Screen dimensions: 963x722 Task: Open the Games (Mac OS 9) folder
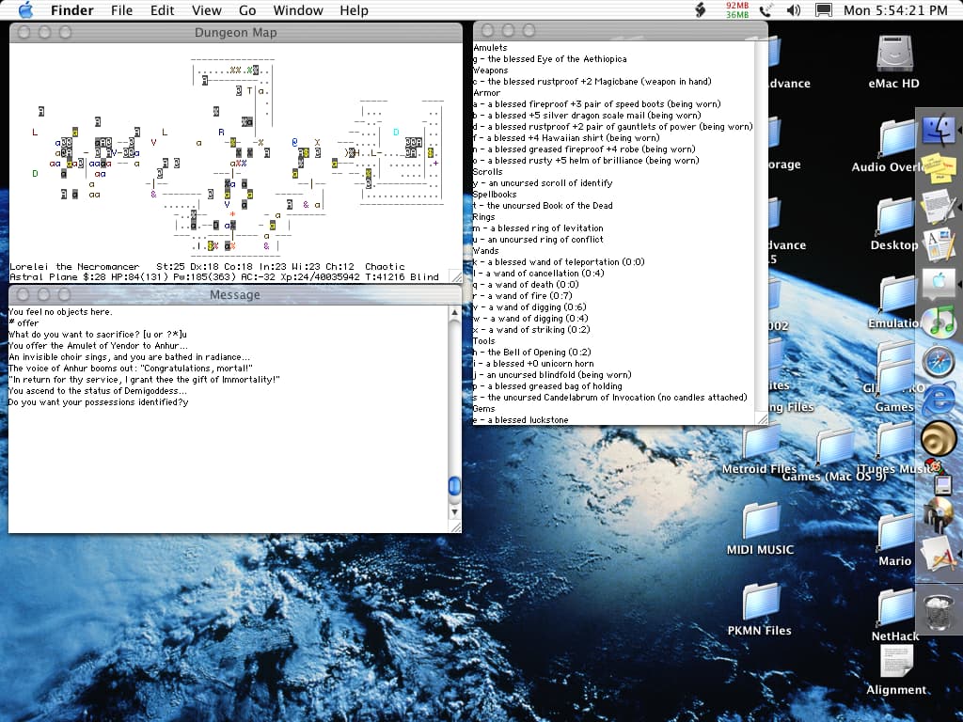tap(834, 447)
